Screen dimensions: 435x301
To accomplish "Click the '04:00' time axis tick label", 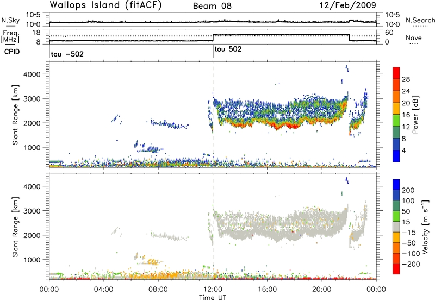I will coord(104,290).
